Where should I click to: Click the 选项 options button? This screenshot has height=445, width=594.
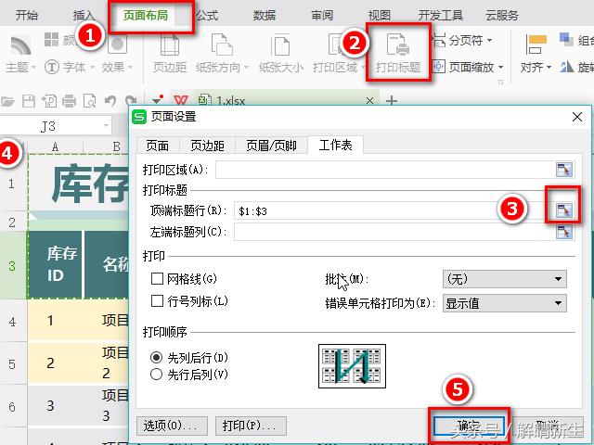[x=172, y=426]
